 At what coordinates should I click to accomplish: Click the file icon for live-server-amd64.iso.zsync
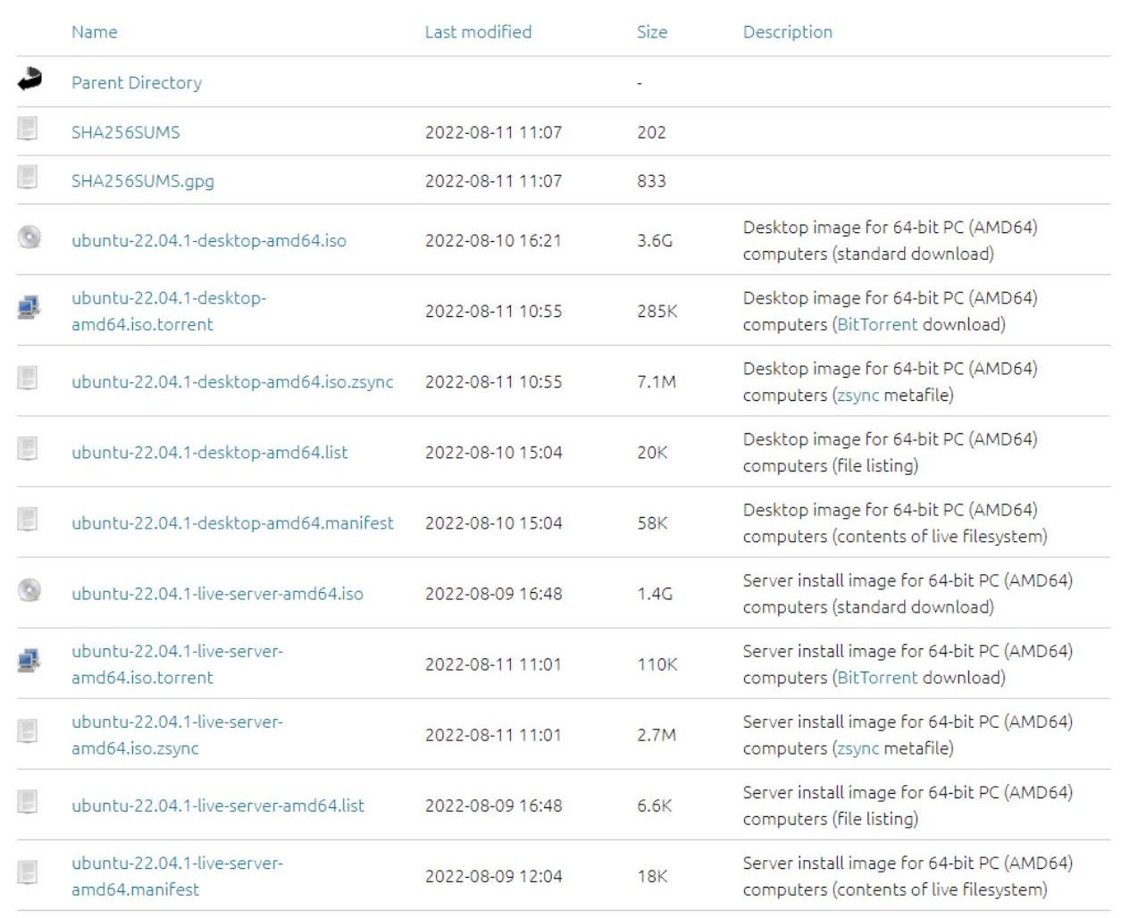pyautogui.click(x=28, y=731)
